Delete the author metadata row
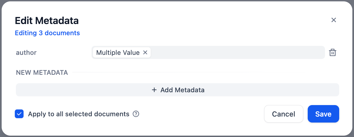 click(x=332, y=52)
